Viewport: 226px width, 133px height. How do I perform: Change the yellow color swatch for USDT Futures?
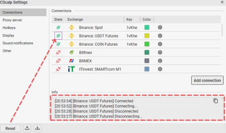[147, 36]
